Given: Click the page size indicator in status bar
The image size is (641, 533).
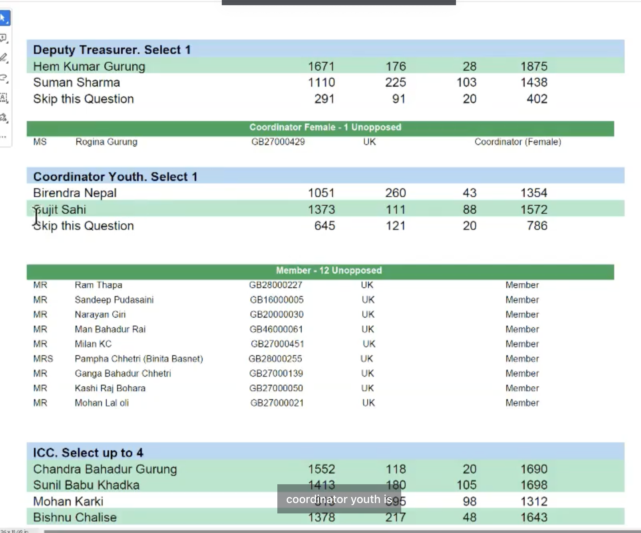Looking at the screenshot, I should click(x=14, y=531).
